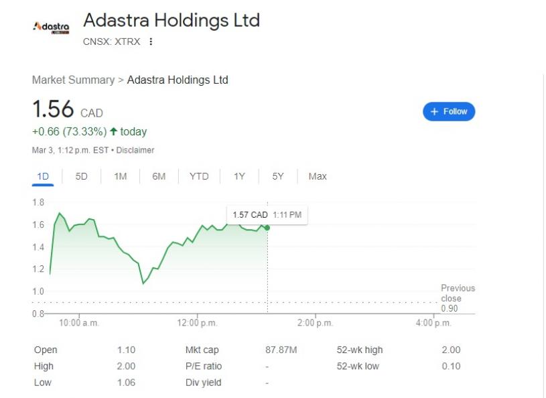Switch to the 1M chart range

pyautogui.click(x=120, y=176)
